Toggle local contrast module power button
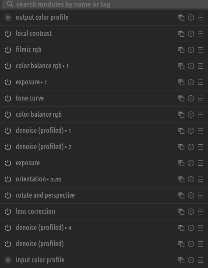The height and width of the screenshot is (268, 208). coord(8,34)
